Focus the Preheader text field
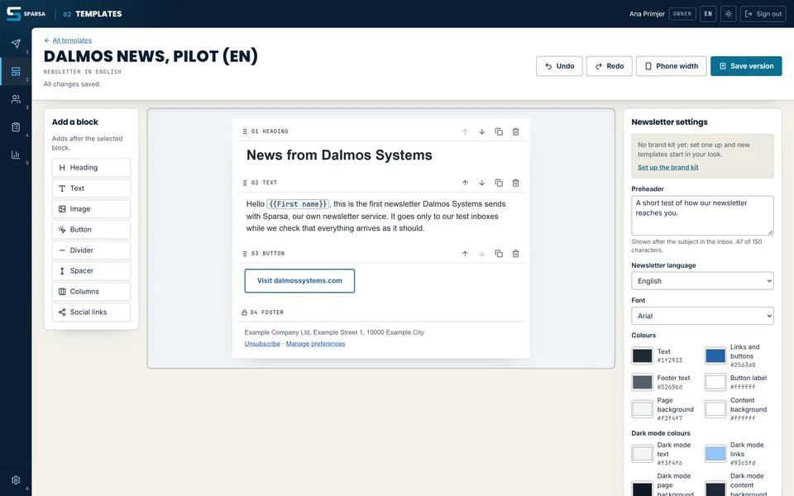Viewport: 794px width, 496px height. coord(702,215)
